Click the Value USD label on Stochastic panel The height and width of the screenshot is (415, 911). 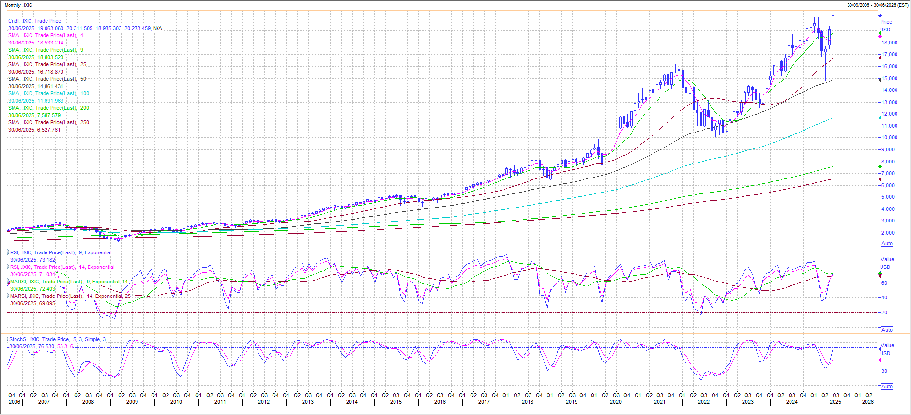point(887,349)
